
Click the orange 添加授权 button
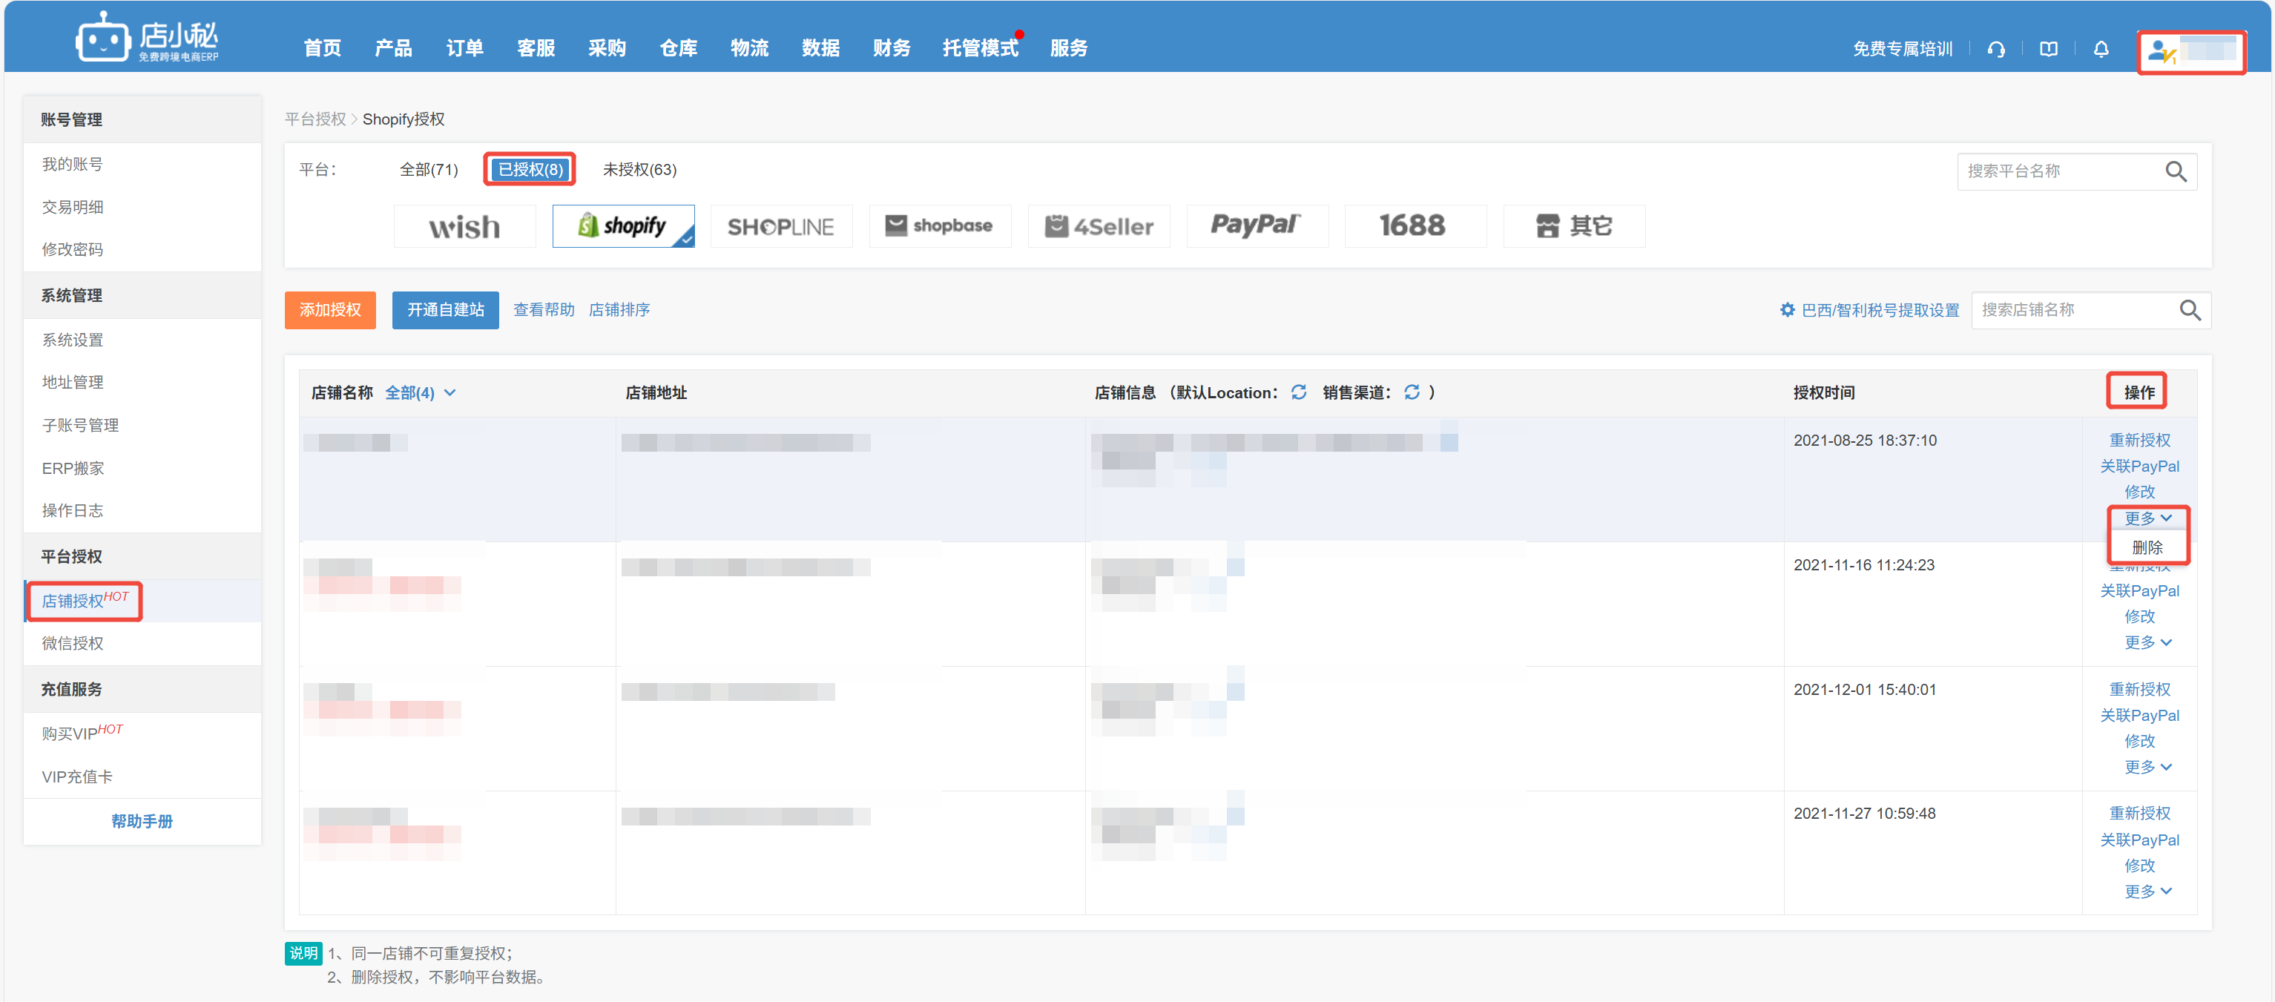pyautogui.click(x=329, y=310)
